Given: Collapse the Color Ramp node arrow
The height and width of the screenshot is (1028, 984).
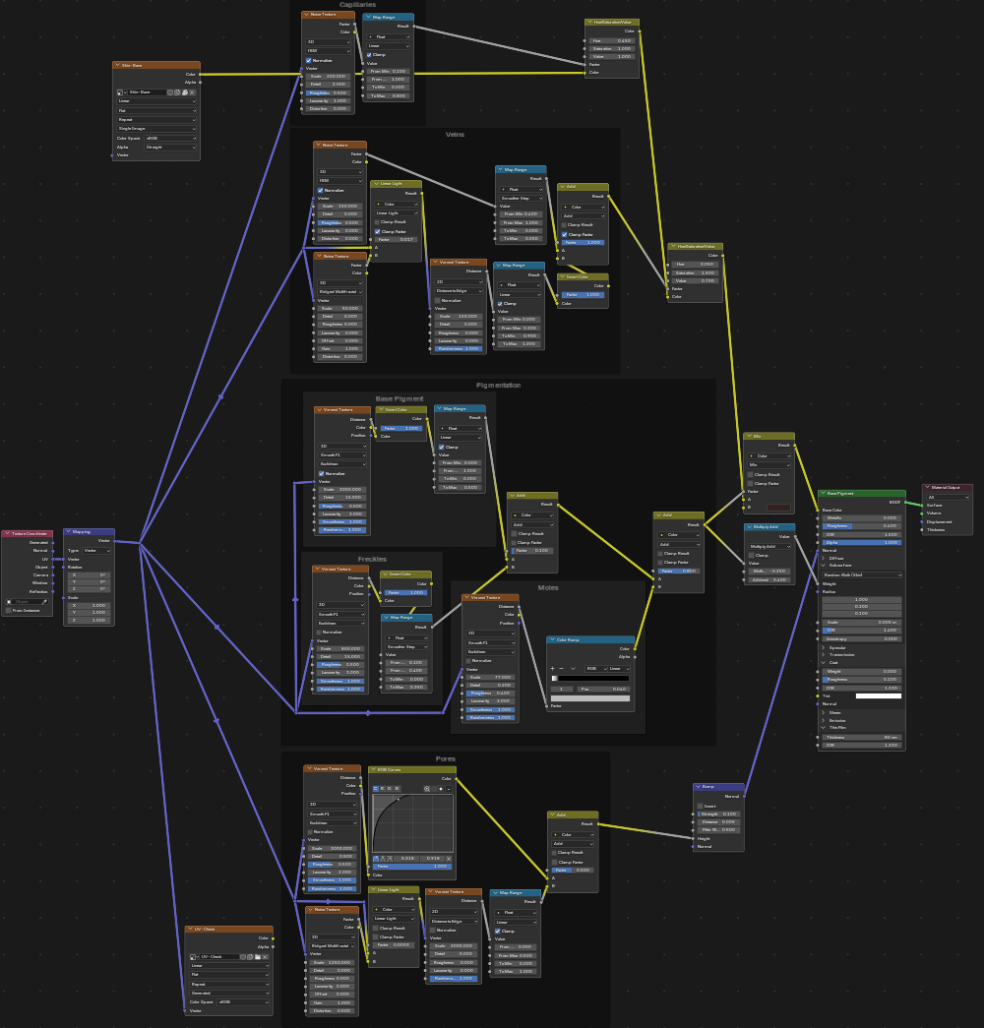Looking at the screenshot, I should click(552, 639).
